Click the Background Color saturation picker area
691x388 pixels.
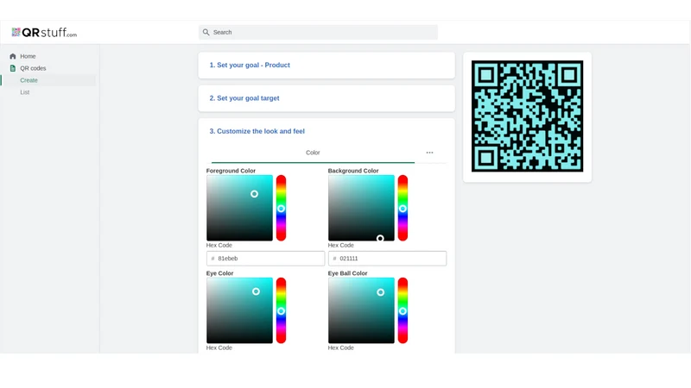point(361,208)
